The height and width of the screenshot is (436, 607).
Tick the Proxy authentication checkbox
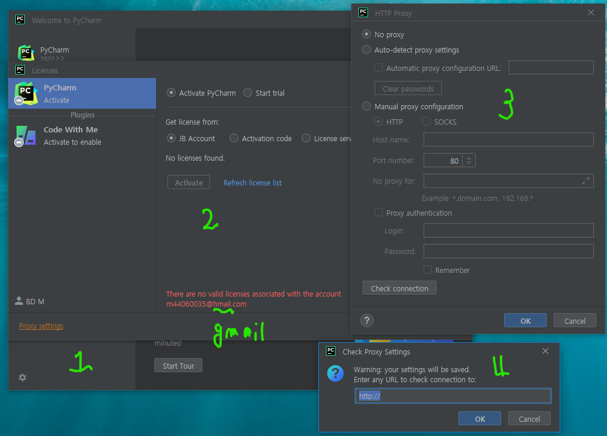tap(379, 212)
